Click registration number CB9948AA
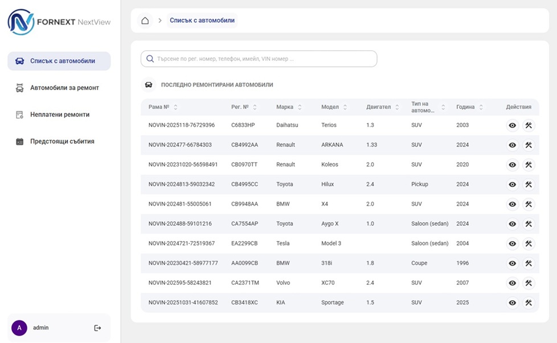This screenshot has height=343, width=557. pos(244,204)
